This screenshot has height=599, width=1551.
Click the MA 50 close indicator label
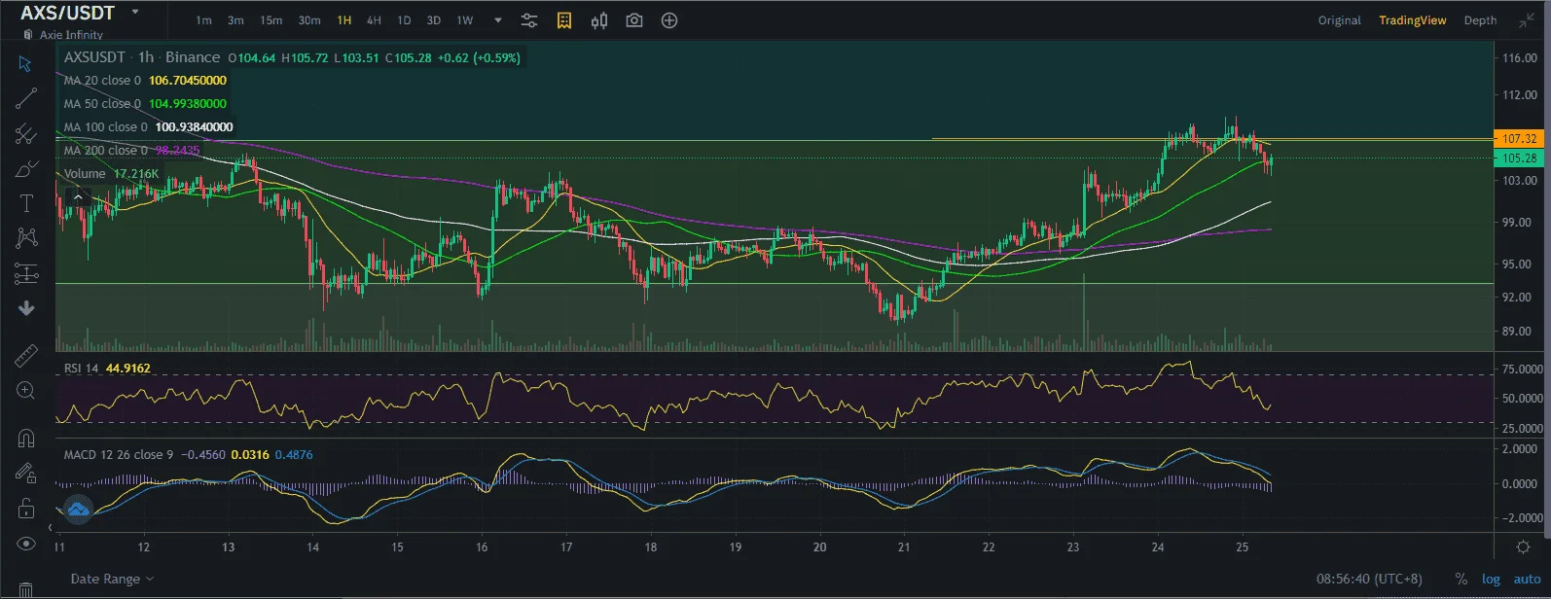click(x=102, y=104)
